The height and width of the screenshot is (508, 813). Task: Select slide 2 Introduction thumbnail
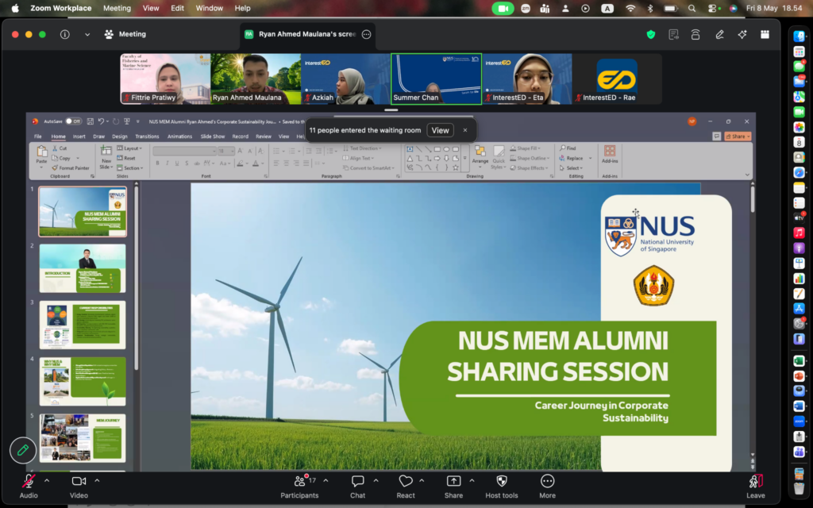[x=83, y=268]
